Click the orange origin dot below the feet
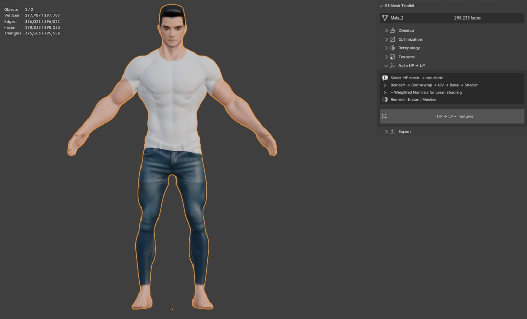 coord(172,309)
